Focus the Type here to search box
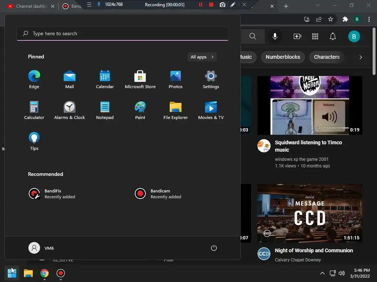Image resolution: width=377 pixels, height=282 pixels. click(123, 33)
